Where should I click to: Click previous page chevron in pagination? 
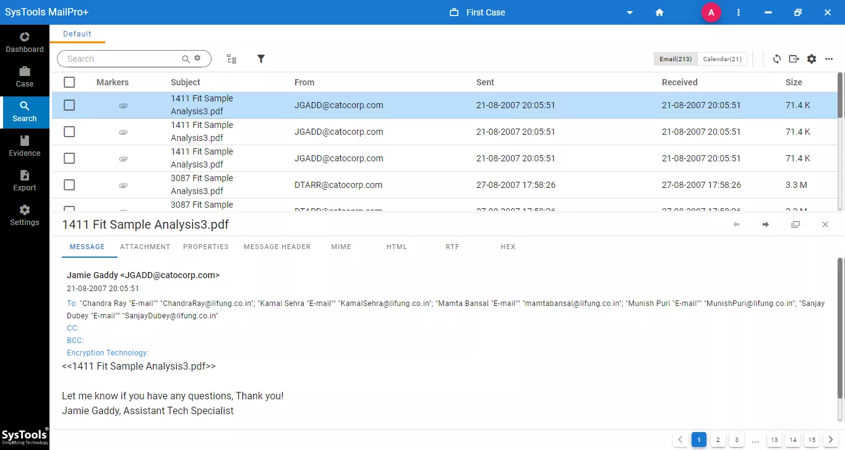click(680, 440)
